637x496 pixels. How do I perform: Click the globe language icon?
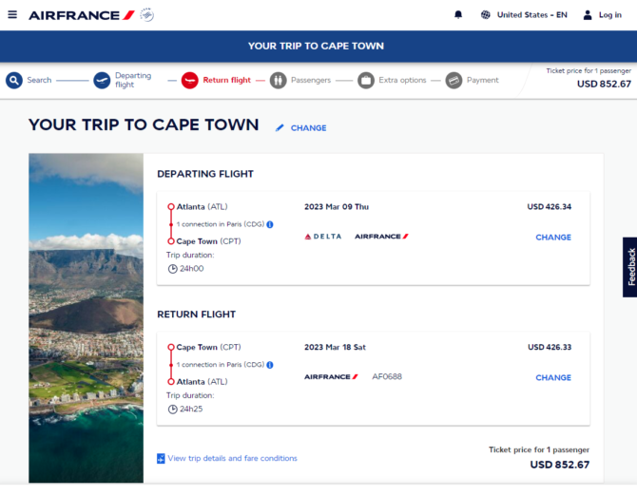(485, 15)
